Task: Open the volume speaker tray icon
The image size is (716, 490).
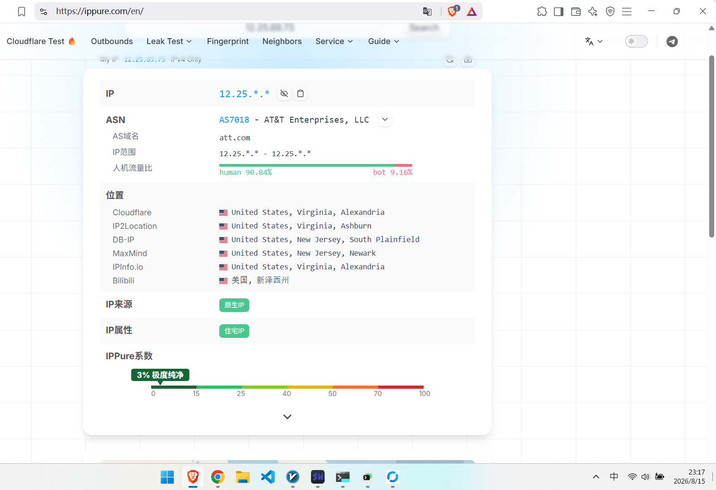Action: [x=645, y=477]
